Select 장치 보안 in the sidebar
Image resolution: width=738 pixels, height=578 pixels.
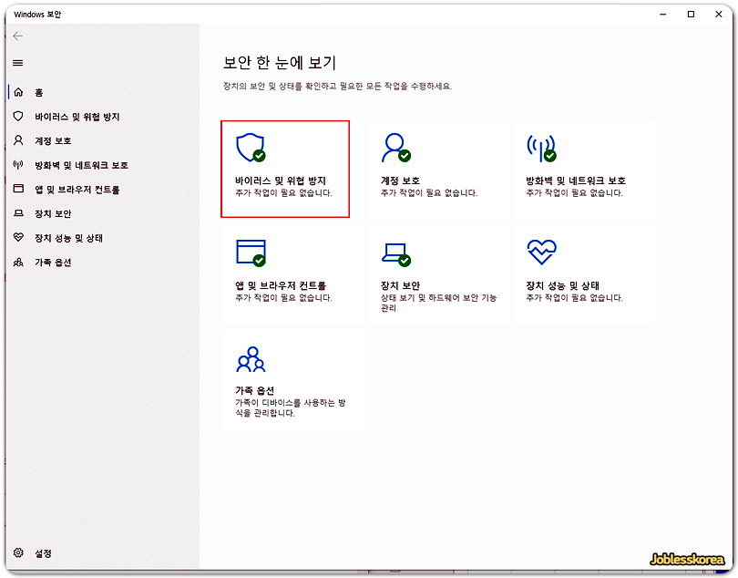53,214
